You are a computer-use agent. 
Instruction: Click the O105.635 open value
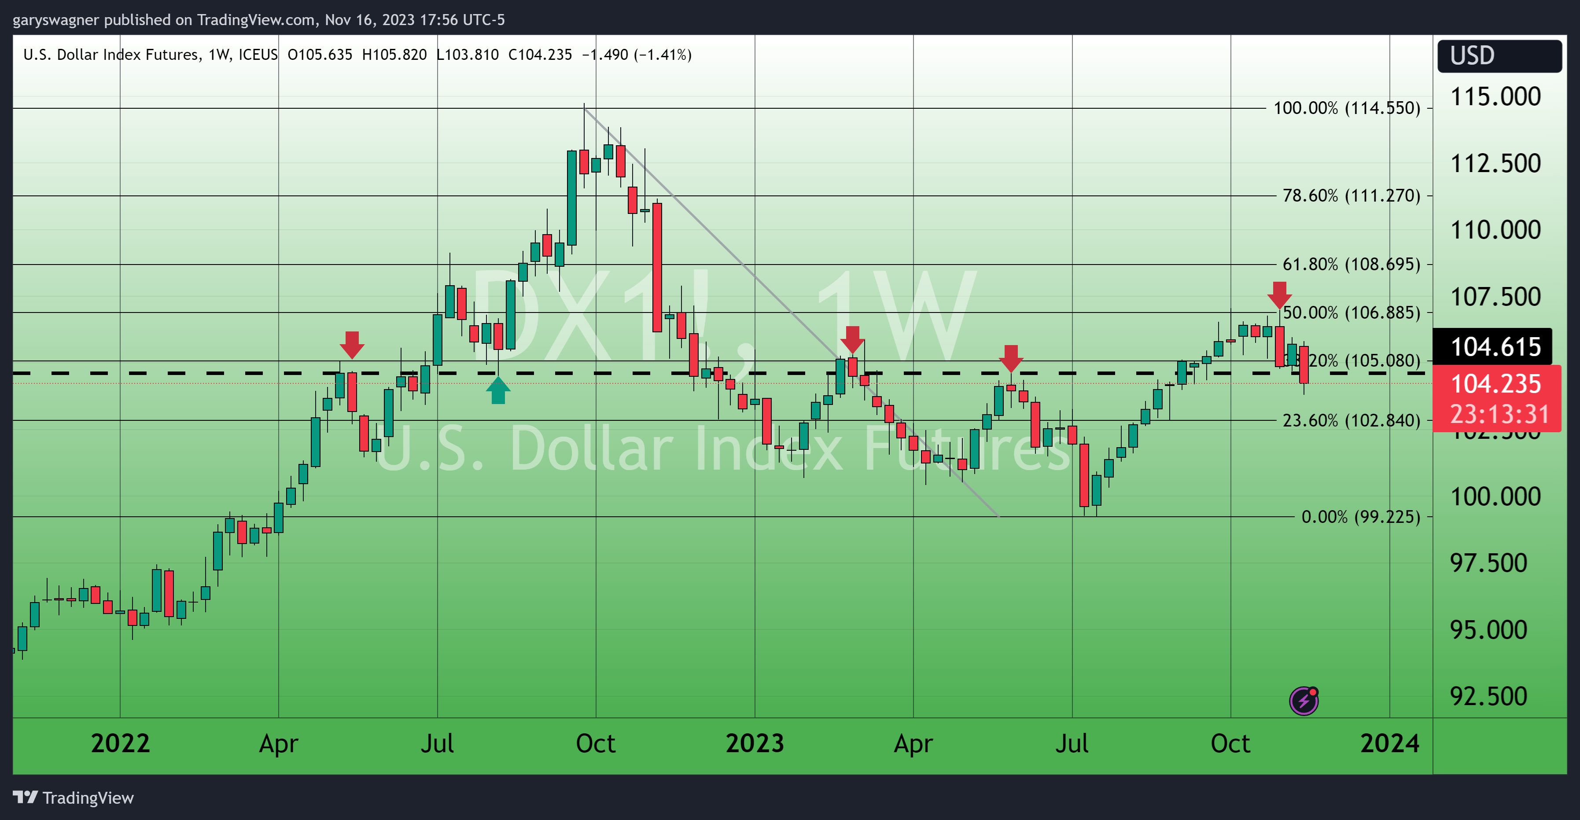click(x=320, y=55)
